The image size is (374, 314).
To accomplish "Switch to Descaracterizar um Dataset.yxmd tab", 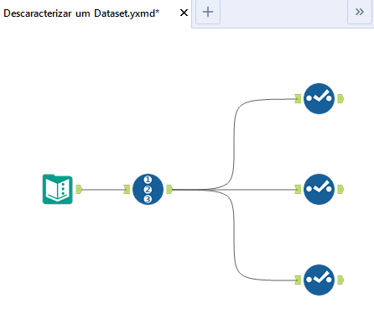I will tap(81, 13).
